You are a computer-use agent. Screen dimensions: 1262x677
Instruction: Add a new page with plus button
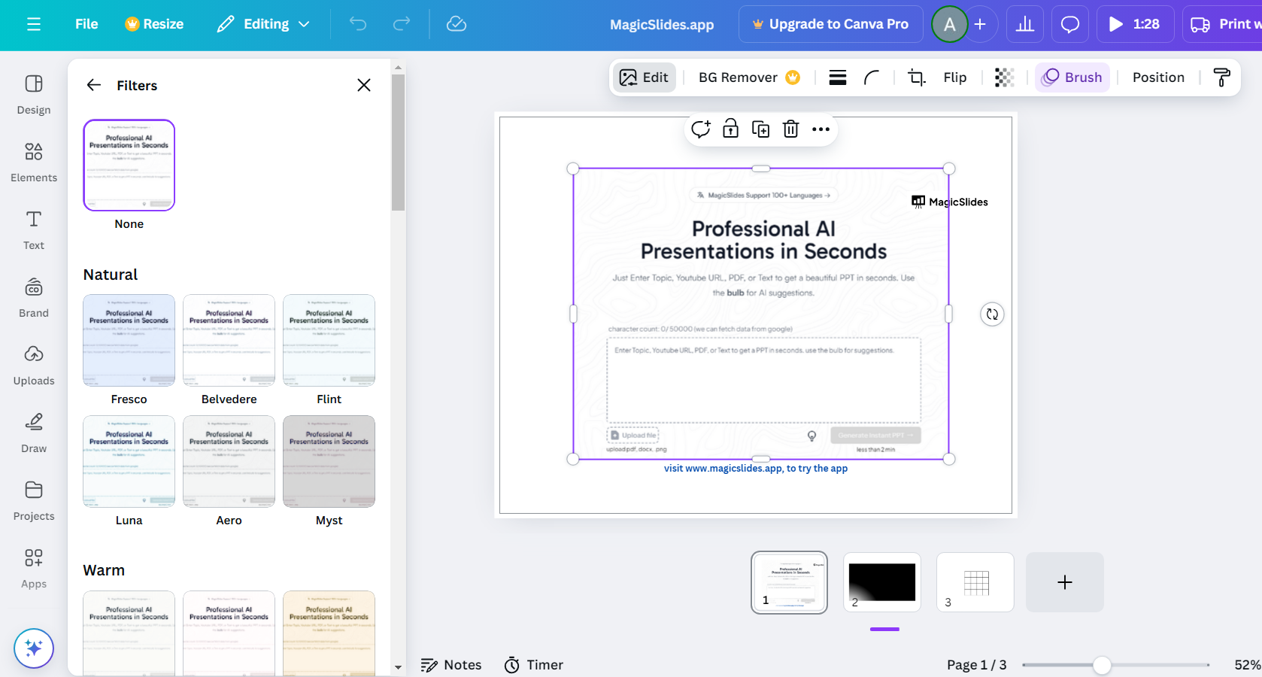tap(1065, 582)
